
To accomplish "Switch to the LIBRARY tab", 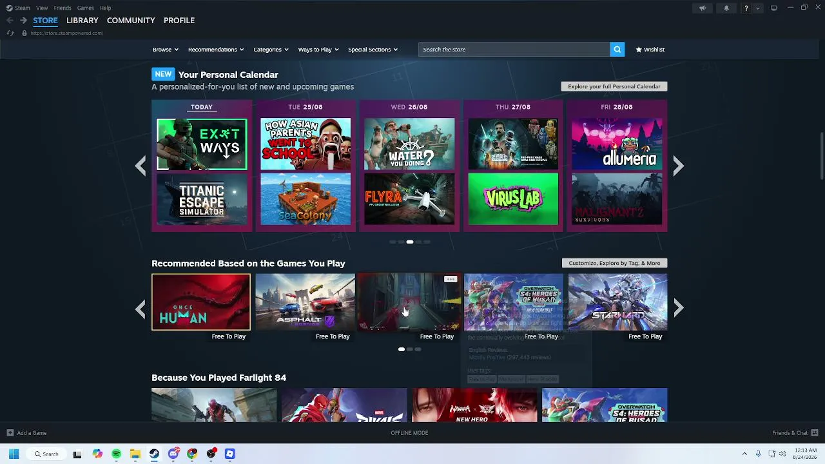I will coord(82,21).
